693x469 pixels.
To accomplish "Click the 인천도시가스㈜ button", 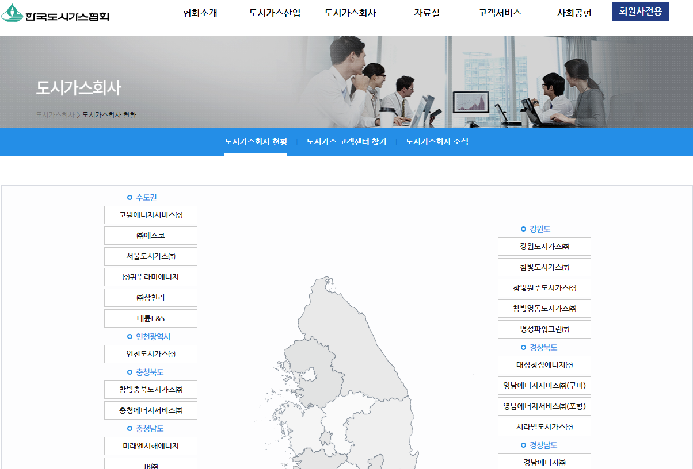I will pyautogui.click(x=150, y=353).
